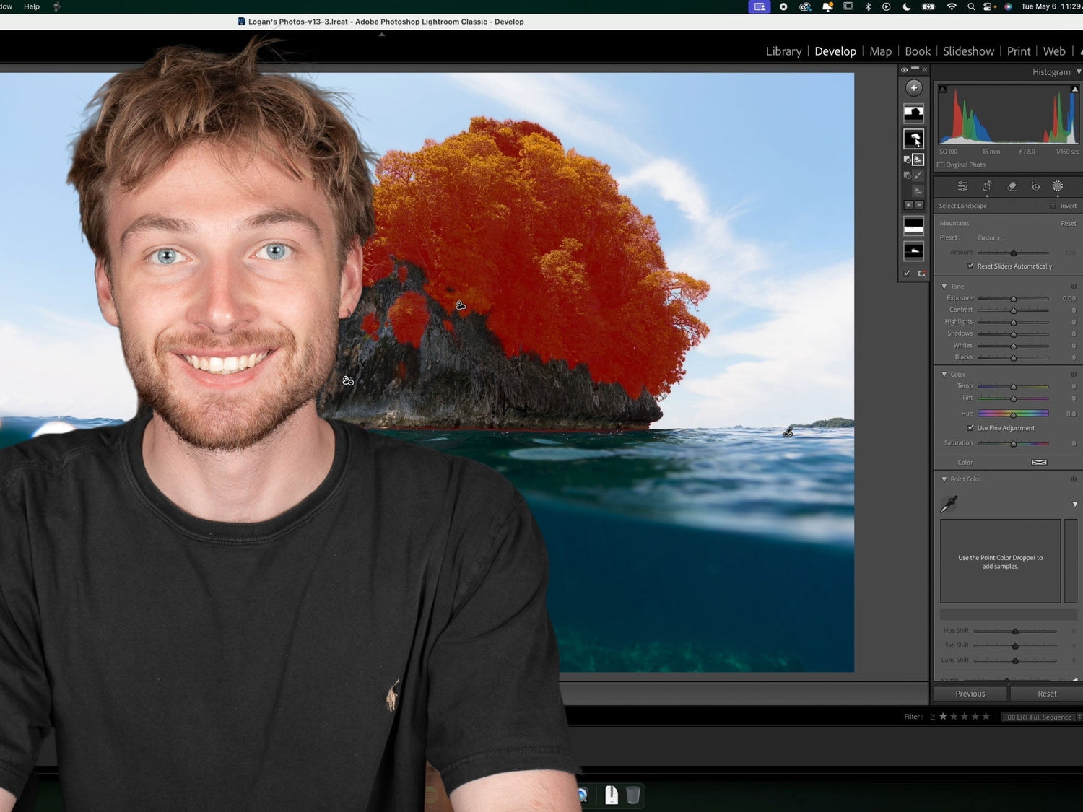Select the Brush tool in the masks panel

[917, 175]
